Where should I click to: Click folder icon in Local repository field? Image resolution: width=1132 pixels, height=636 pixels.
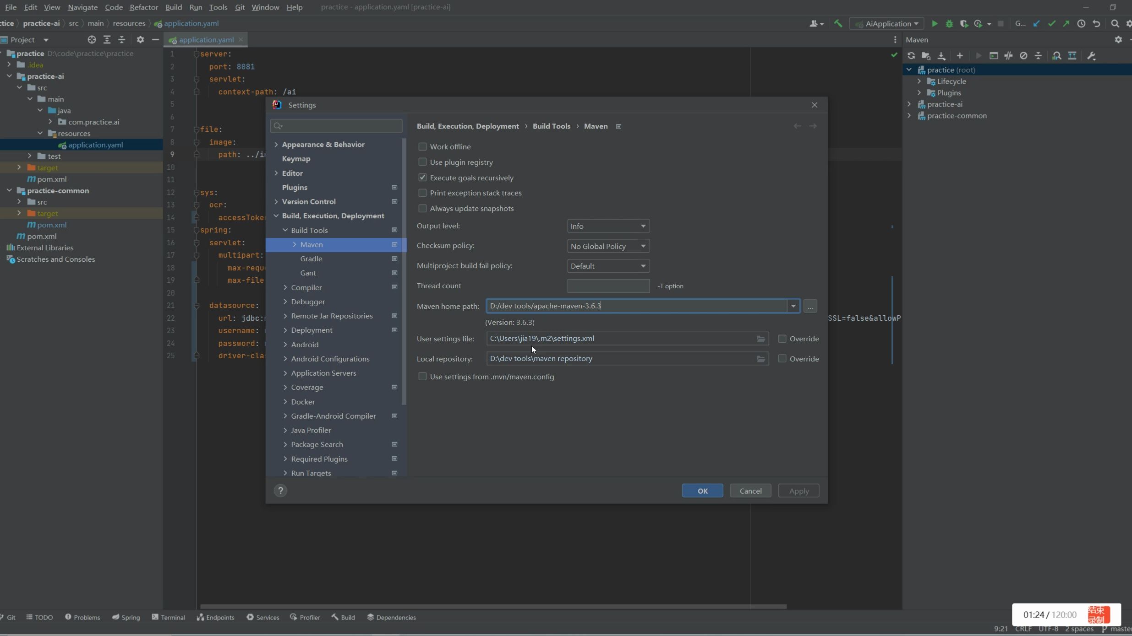point(760,359)
